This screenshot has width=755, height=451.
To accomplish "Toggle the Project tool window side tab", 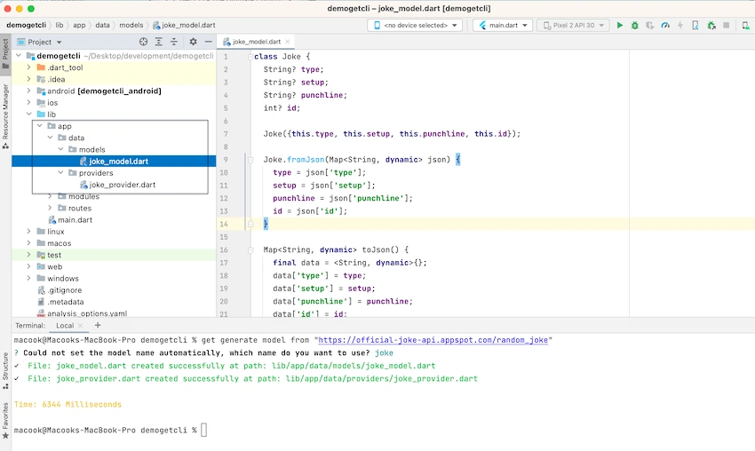I will [x=5, y=54].
